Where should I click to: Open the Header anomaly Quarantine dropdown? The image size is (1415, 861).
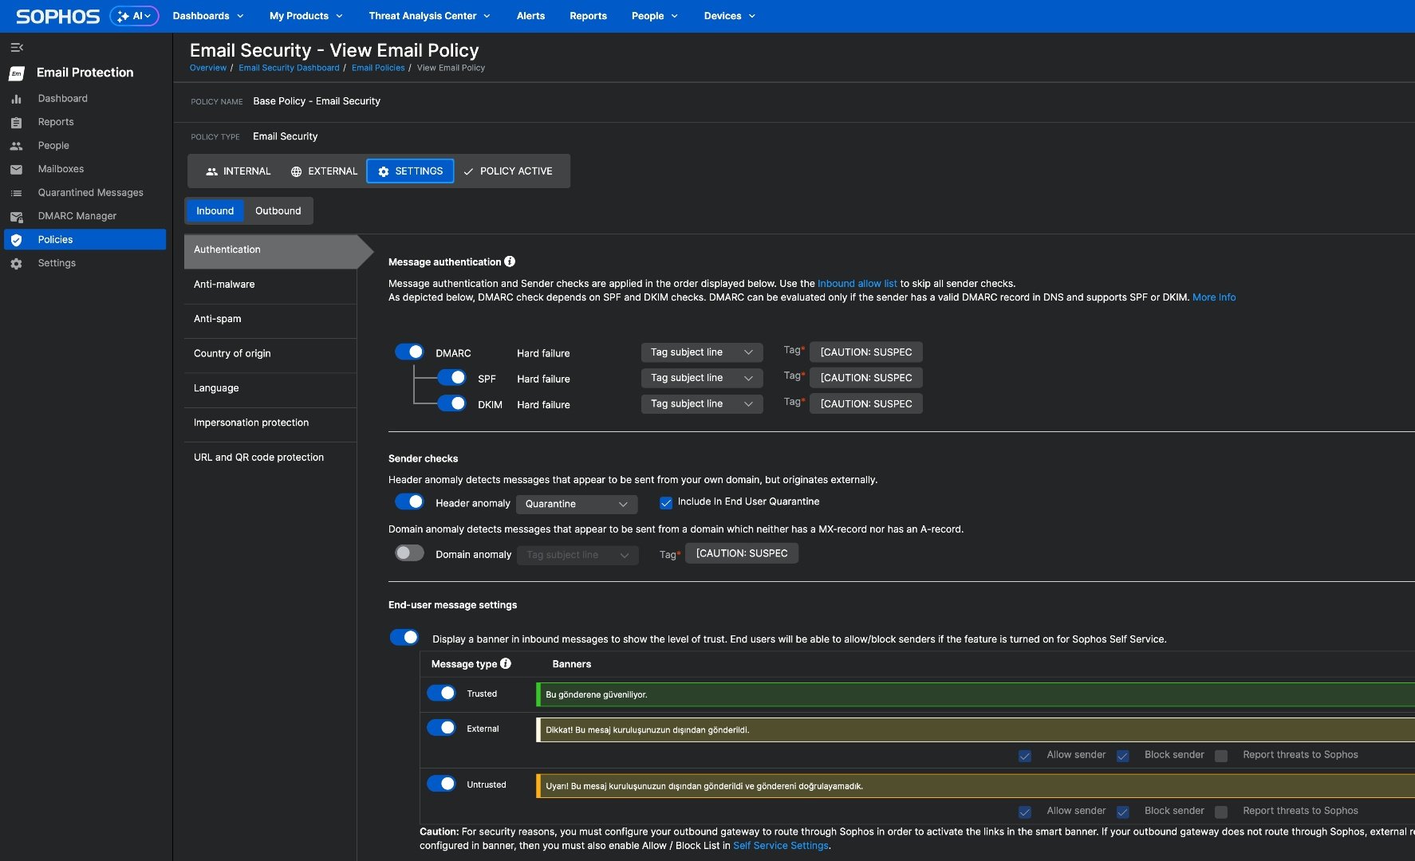pyautogui.click(x=576, y=504)
